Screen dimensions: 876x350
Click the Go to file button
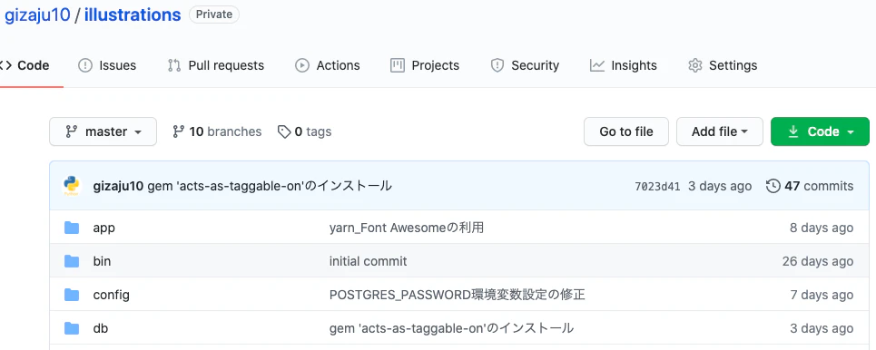click(626, 131)
